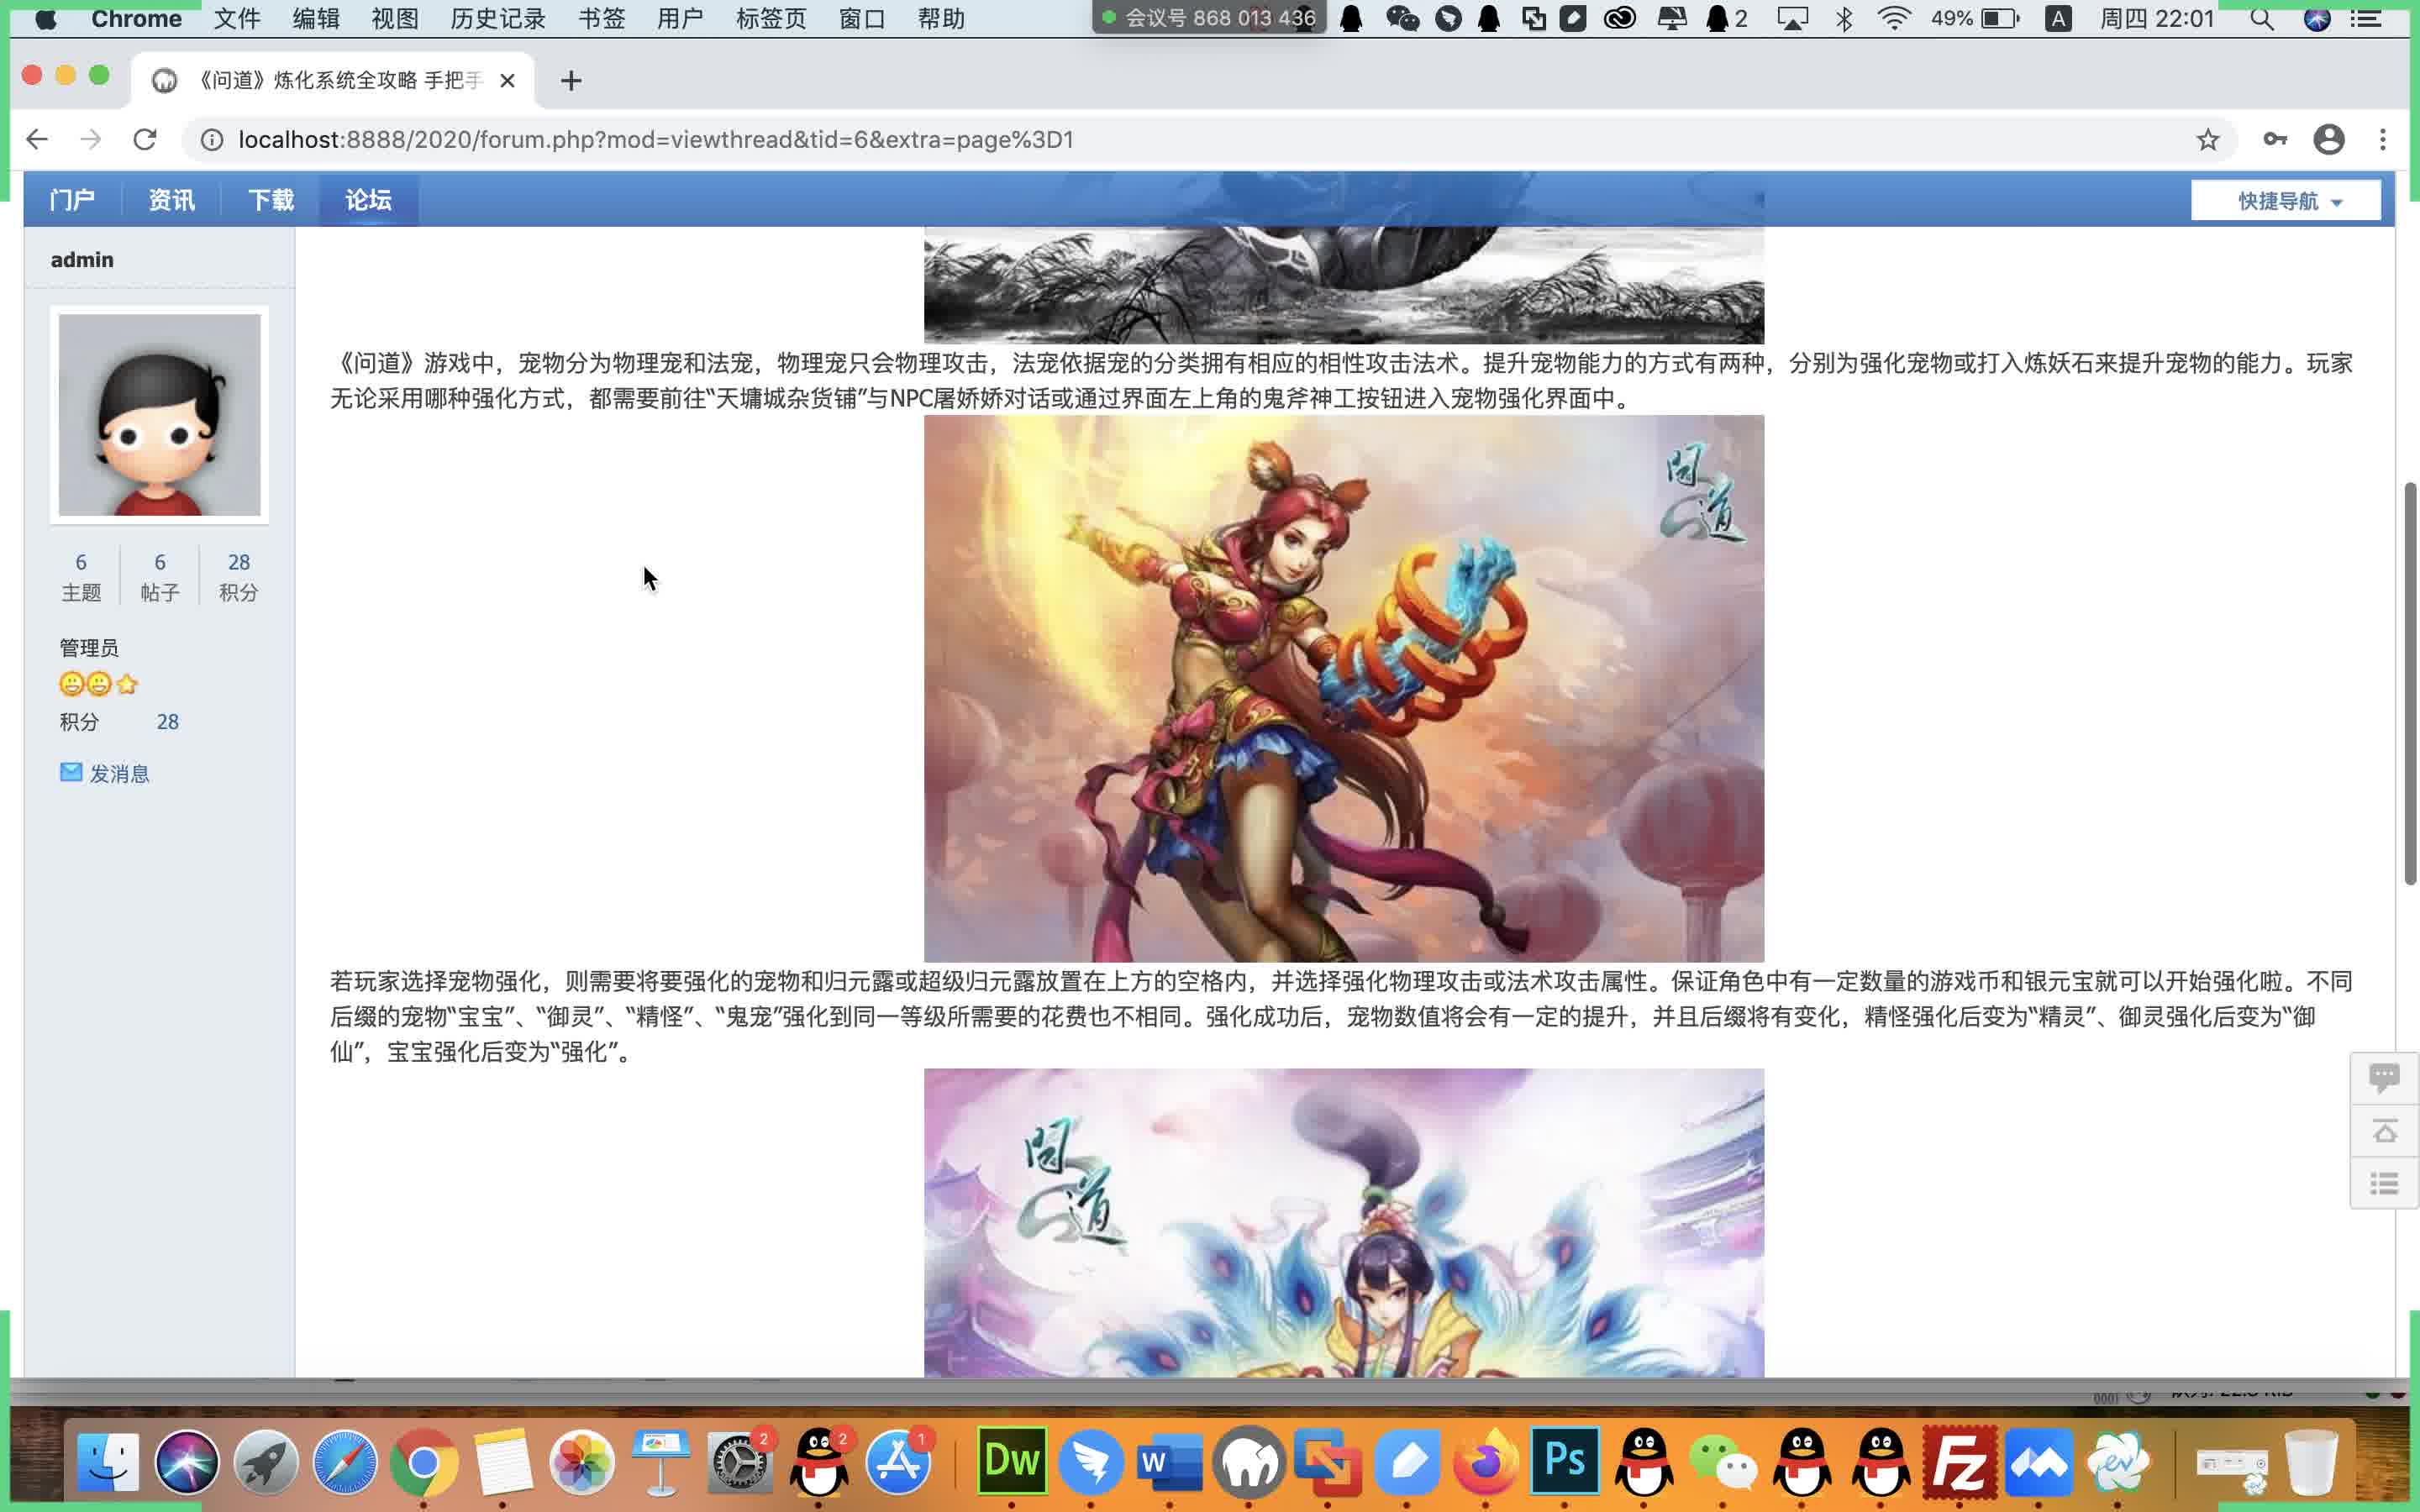Open Safari from the dock

click(x=345, y=1462)
